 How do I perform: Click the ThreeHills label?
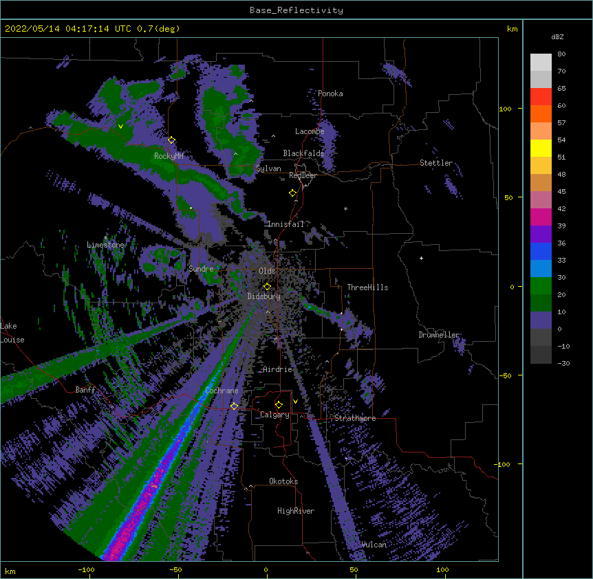(367, 287)
